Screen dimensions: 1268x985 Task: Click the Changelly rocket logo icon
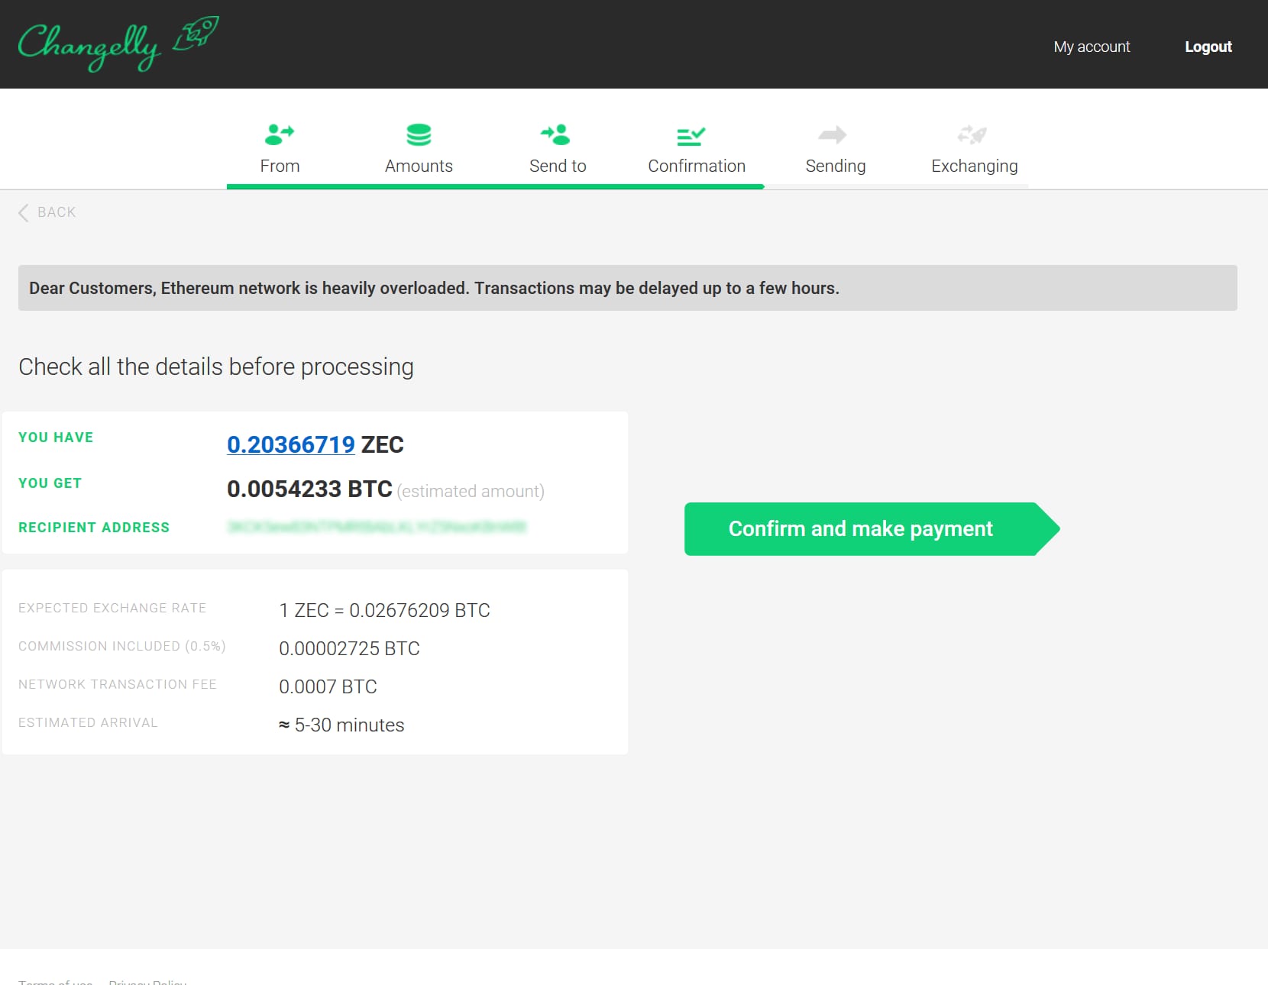pos(196,34)
